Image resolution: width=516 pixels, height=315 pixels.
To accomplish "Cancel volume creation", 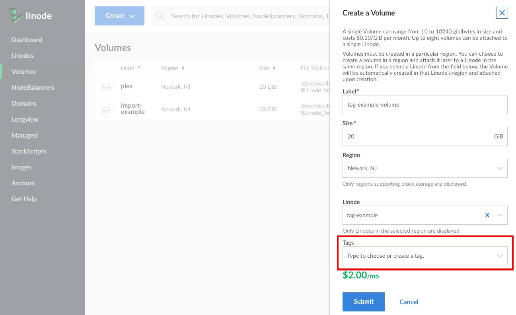I will pos(409,301).
